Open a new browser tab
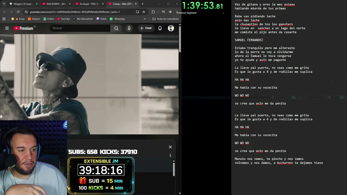Viewport: 347px width, 195px height. point(143,4)
